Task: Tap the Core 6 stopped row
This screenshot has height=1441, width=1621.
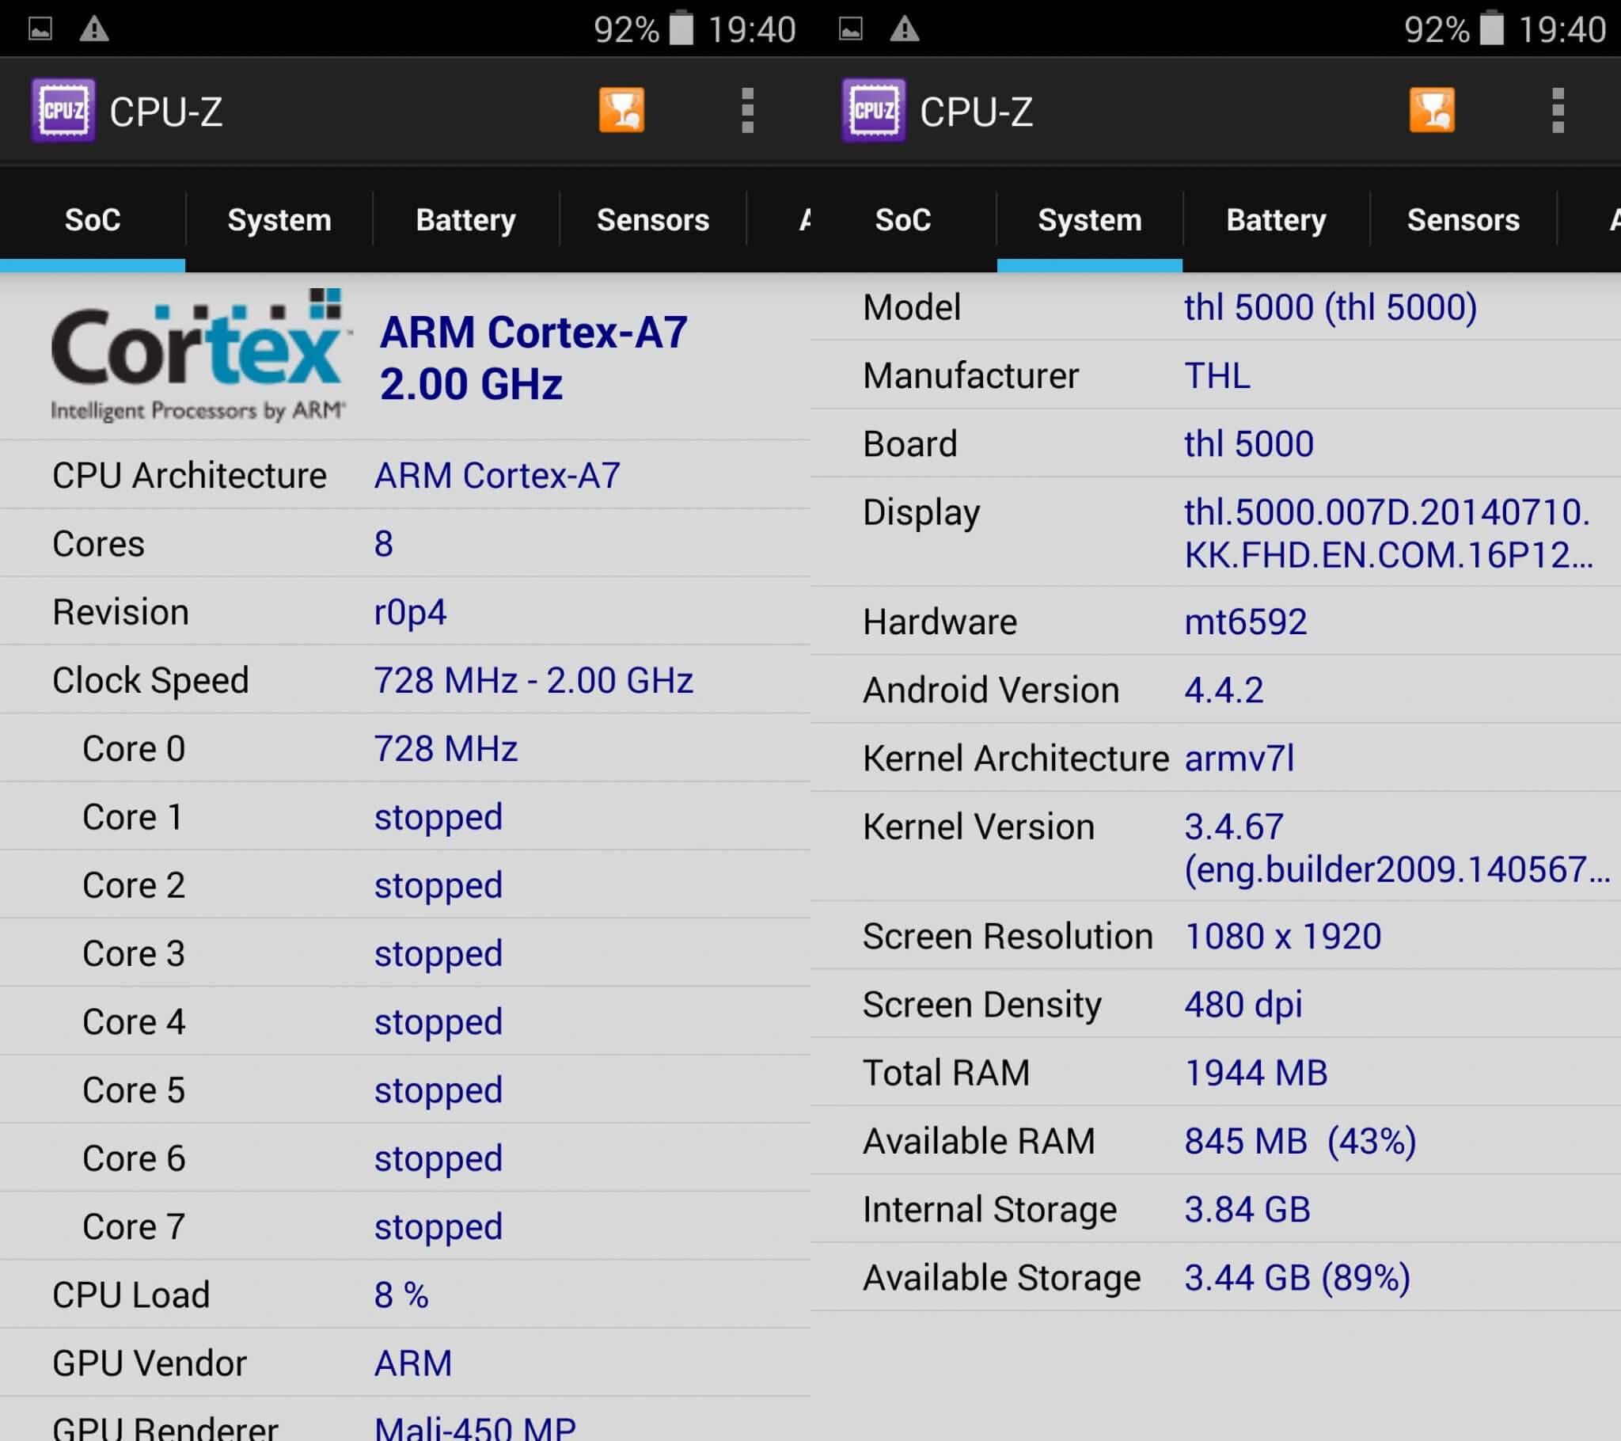Action: (405, 1158)
